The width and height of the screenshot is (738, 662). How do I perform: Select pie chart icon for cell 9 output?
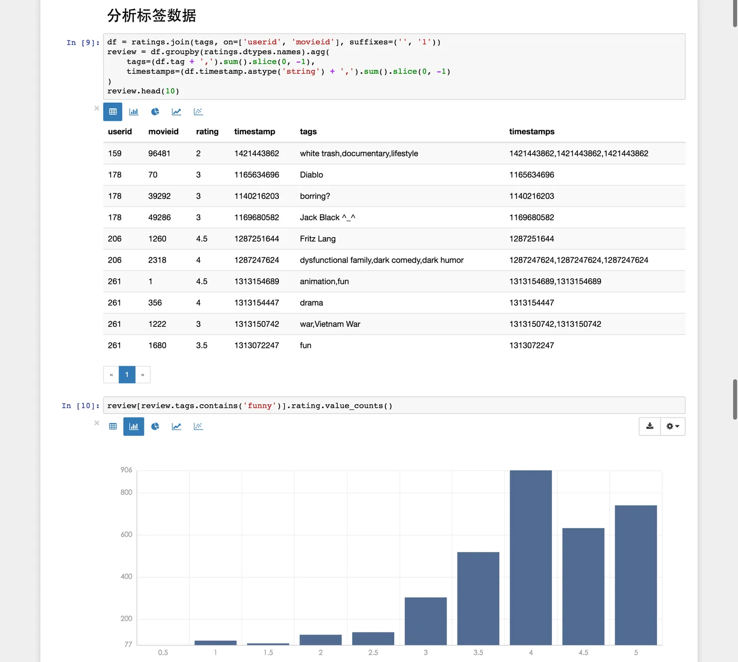(155, 112)
